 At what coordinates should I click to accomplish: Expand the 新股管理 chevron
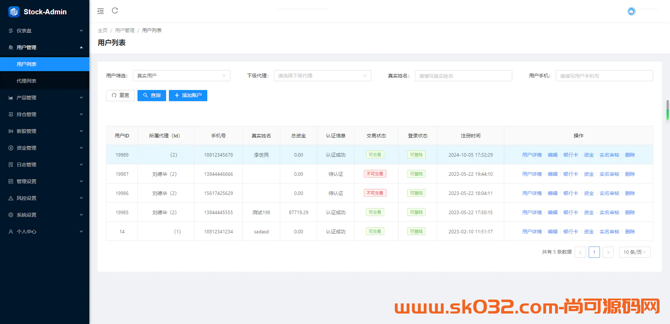tap(81, 131)
